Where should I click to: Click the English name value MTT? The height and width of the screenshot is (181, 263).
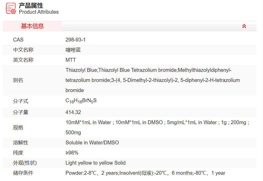click(71, 60)
